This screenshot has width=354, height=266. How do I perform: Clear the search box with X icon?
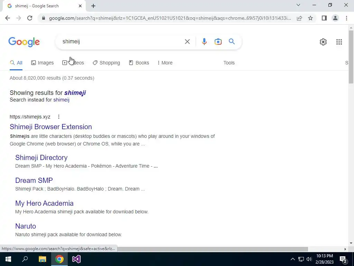[187, 42]
